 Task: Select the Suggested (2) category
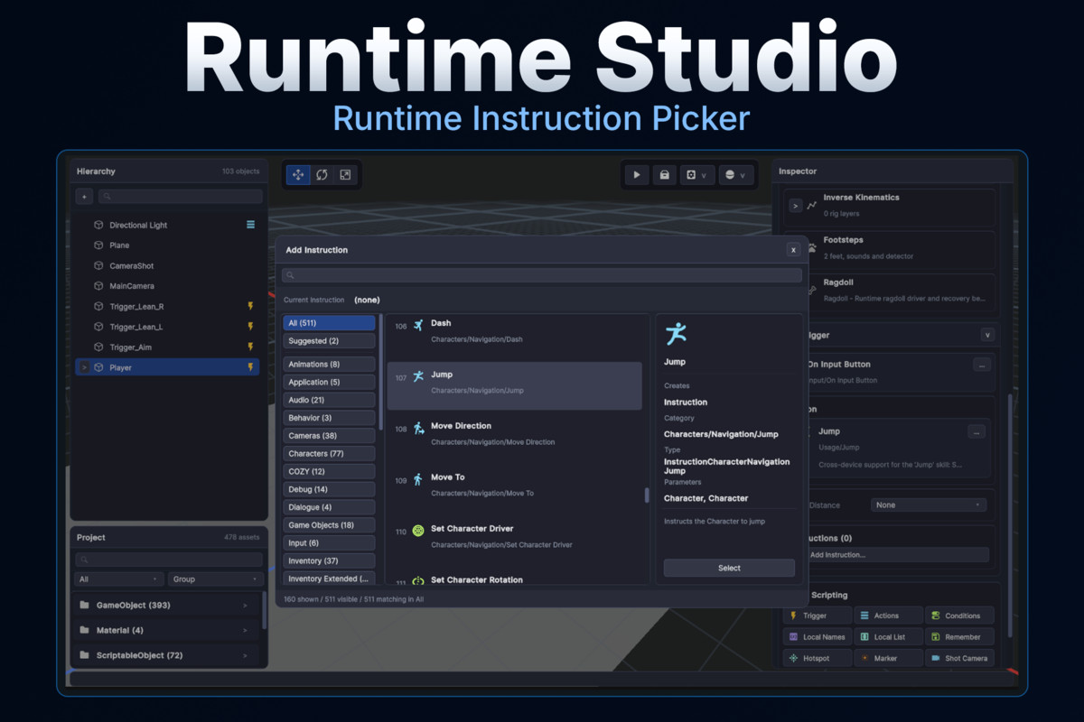point(329,341)
